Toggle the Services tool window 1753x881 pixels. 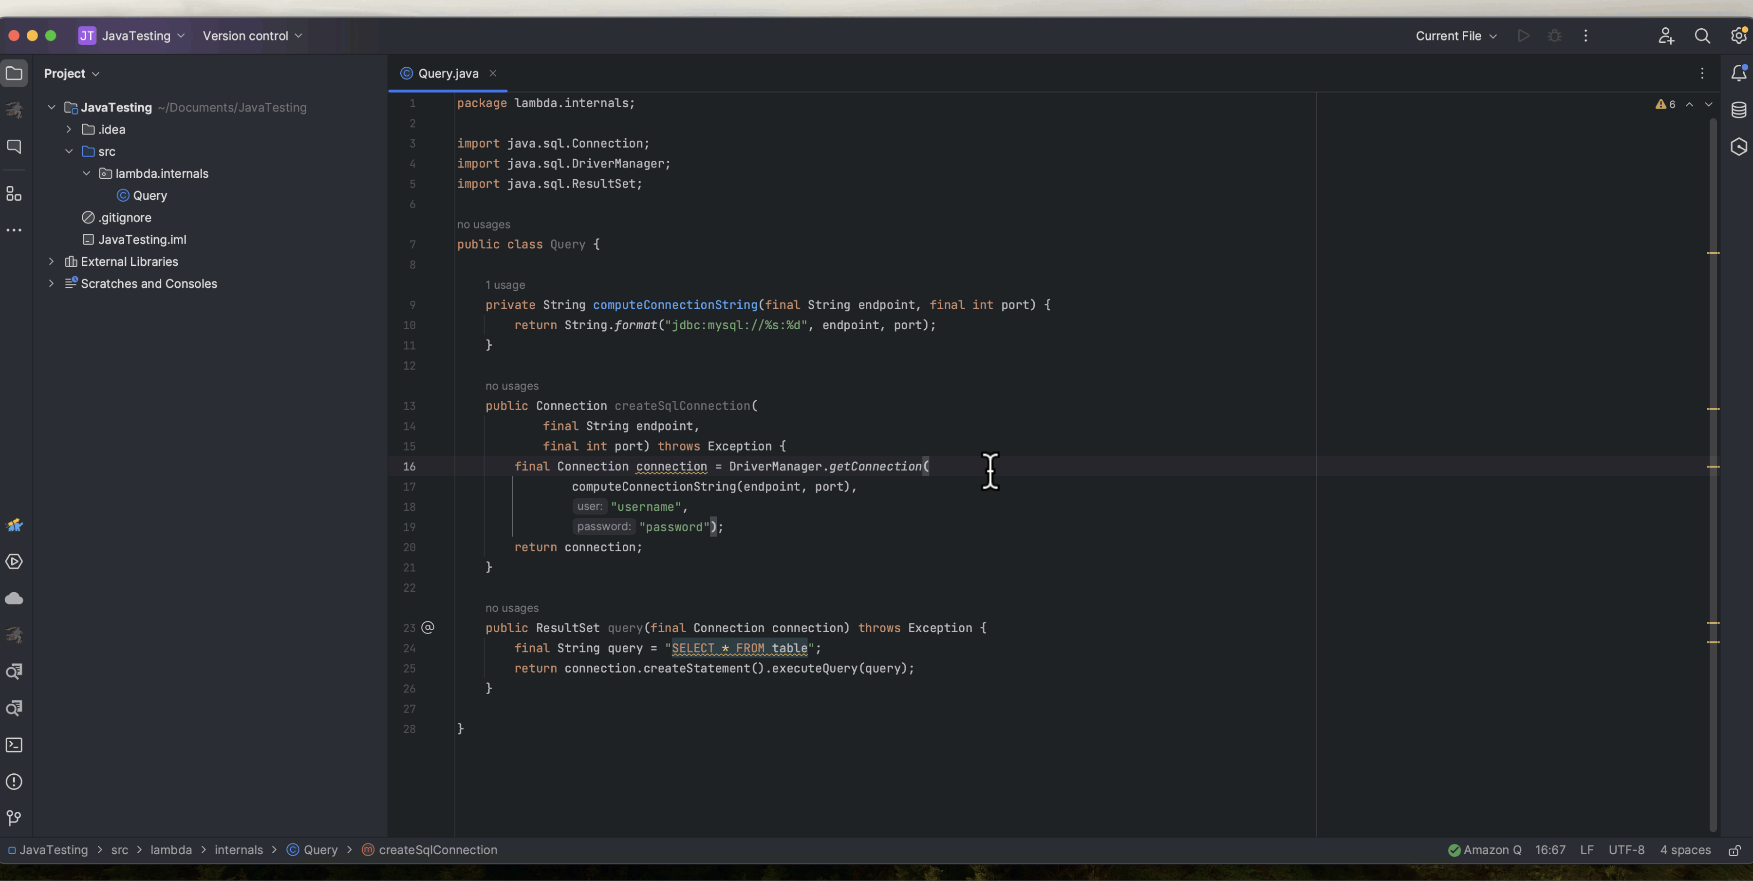pos(14,561)
